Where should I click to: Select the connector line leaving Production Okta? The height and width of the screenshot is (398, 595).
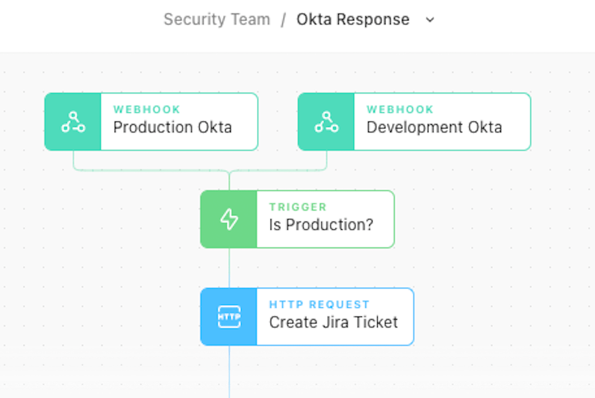coord(74,160)
